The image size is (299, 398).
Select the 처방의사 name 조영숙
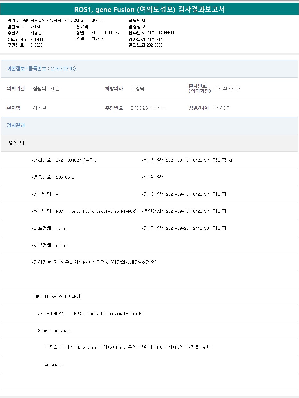click(137, 89)
